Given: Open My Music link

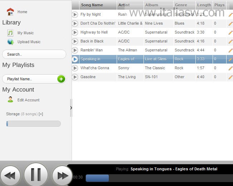Looking at the screenshot, I should 25,33.
